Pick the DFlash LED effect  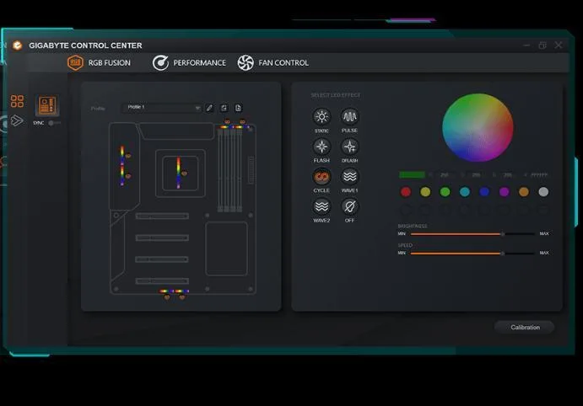coord(349,147)
